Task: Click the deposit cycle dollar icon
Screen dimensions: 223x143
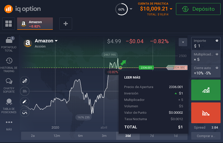Action: 185,9
